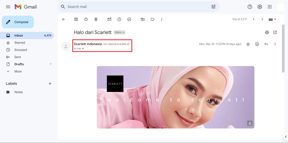This screenshot has height=143, width=288.
Task: Click the Gmail logo
Action: pyautogui.click(x=26, y=7)
